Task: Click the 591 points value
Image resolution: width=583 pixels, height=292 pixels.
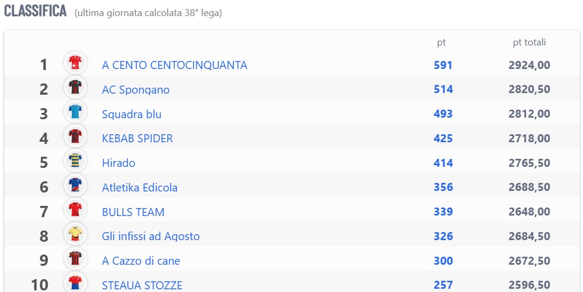Action: pyautogui.click(x=443, y=65)
